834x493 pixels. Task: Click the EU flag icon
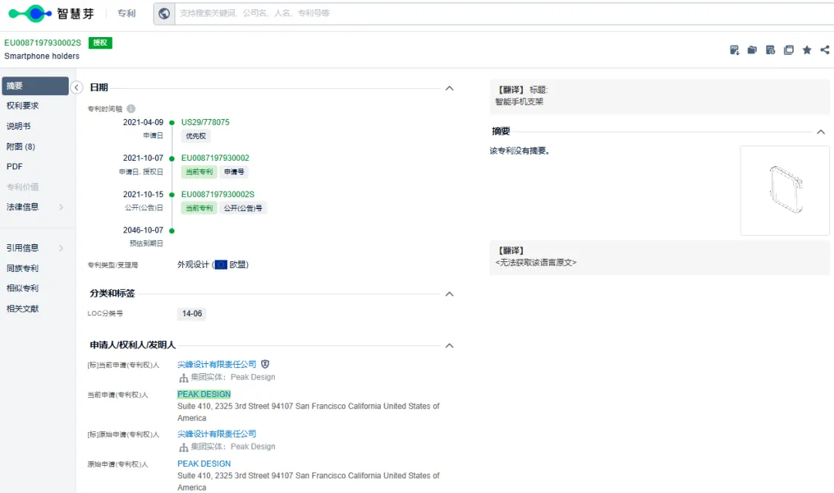[x=221, y=264]
